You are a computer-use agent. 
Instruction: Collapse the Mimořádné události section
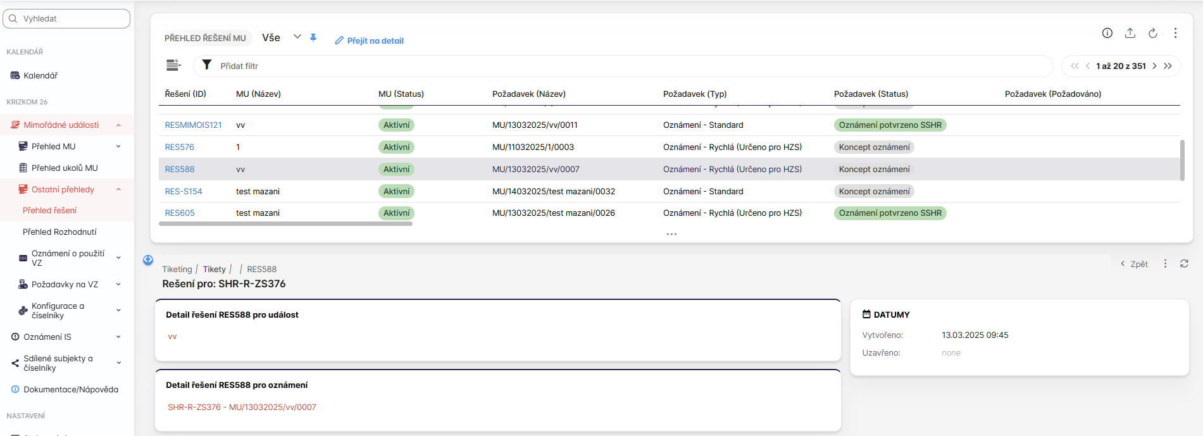coord(118,125)
